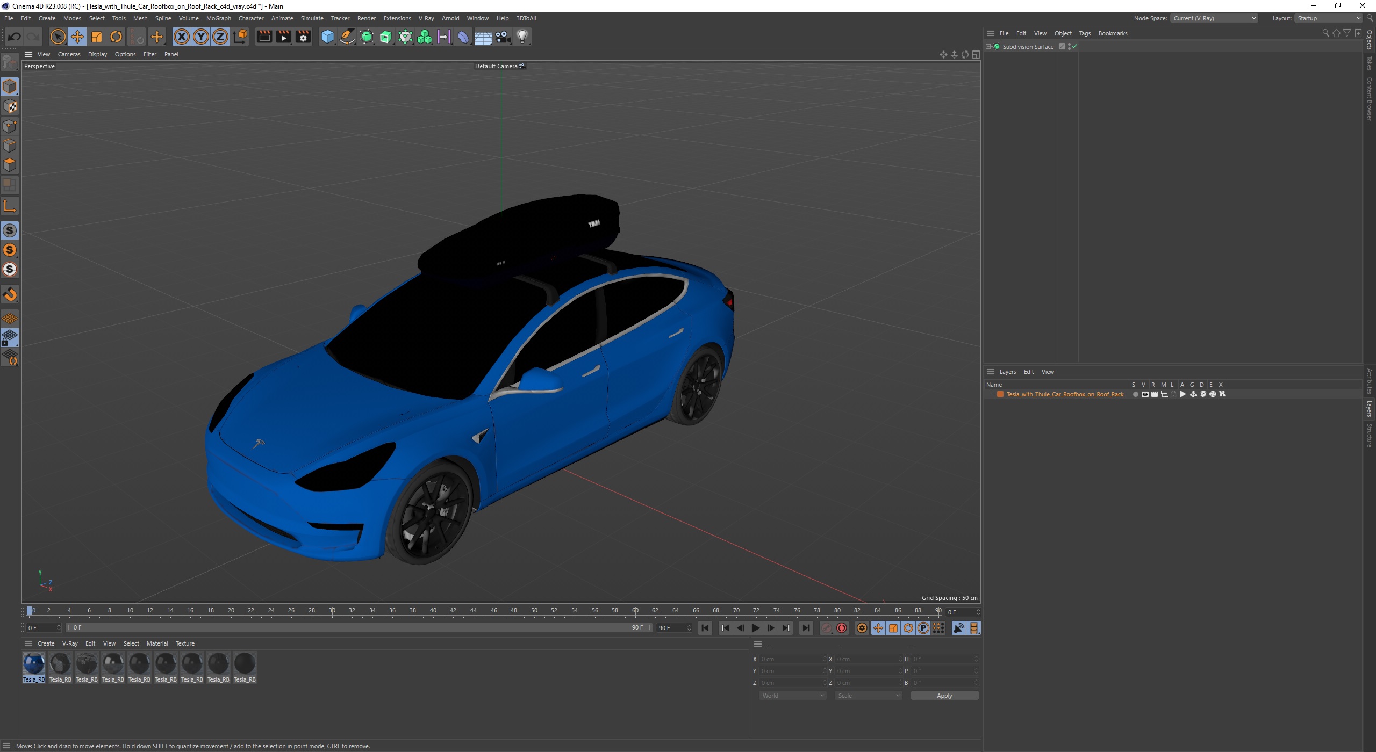1376x752 pixels.
Task: Click the Workplane orange grid icon
Action: [10, 318]
